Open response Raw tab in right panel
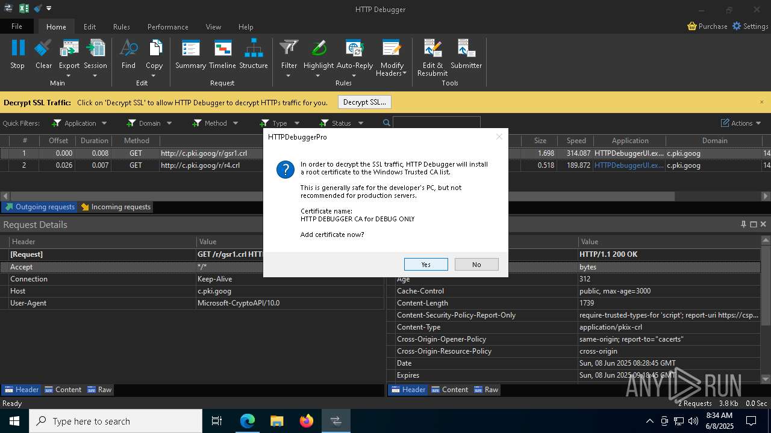This screenshot has width=771, height=433. (x=486, y=390)
